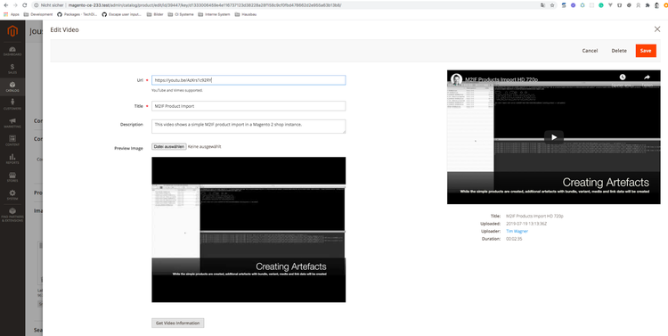Bookmark this page with the star icon
This screenshot has width=668, height=336.
coord(552,5)
